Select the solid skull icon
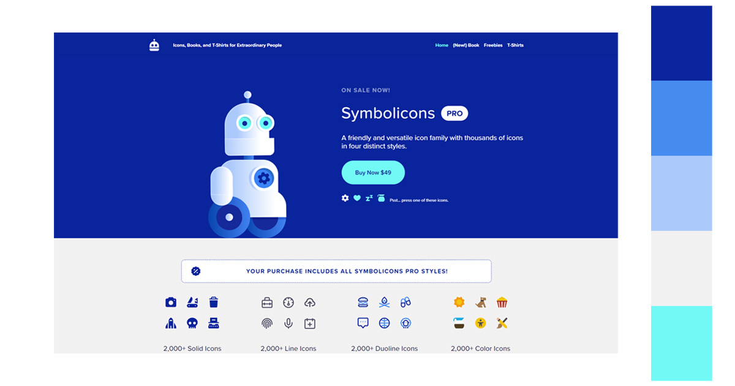The height and width of the screenshot is (386, 735). [192, 323]
